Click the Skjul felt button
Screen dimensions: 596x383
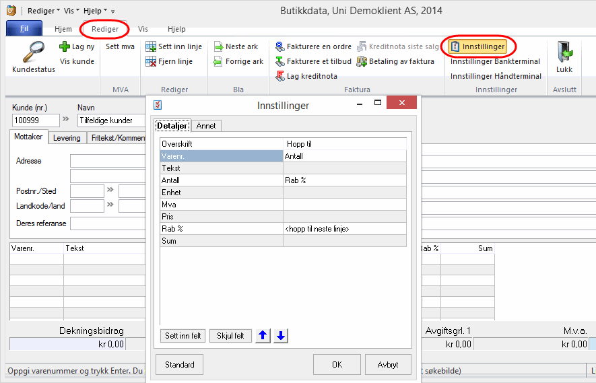pos(230,336)
